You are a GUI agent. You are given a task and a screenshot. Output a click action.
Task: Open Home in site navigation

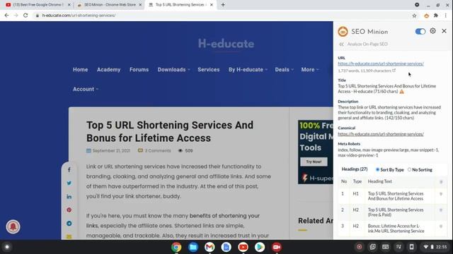(80, 70)
